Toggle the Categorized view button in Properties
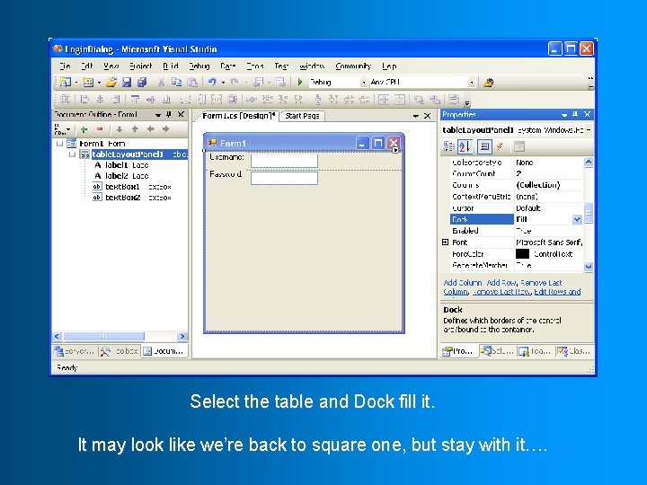This screenshot has height=485, width=647. coord(448,146)
